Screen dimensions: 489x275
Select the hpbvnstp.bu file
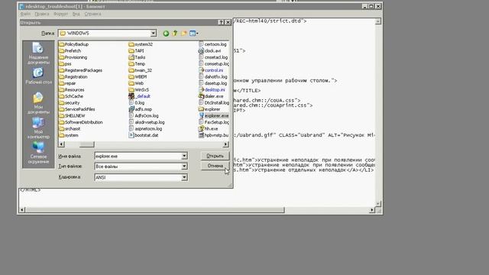coord(214,135)
